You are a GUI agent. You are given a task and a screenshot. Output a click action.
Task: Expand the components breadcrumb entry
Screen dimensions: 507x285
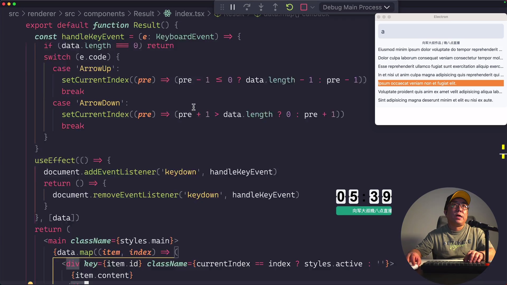(104, 13)
